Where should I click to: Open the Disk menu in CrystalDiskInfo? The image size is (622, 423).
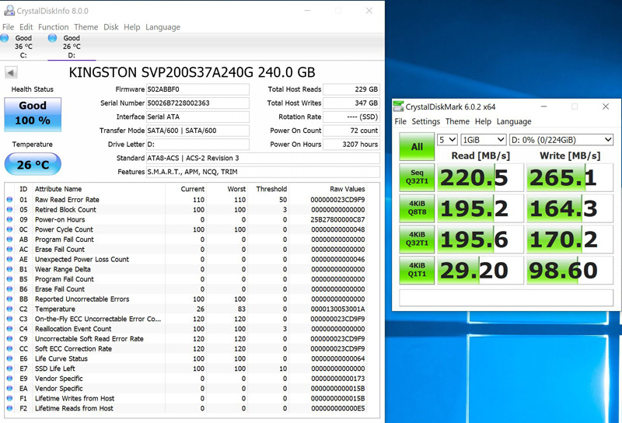click(x=111, y=27)
